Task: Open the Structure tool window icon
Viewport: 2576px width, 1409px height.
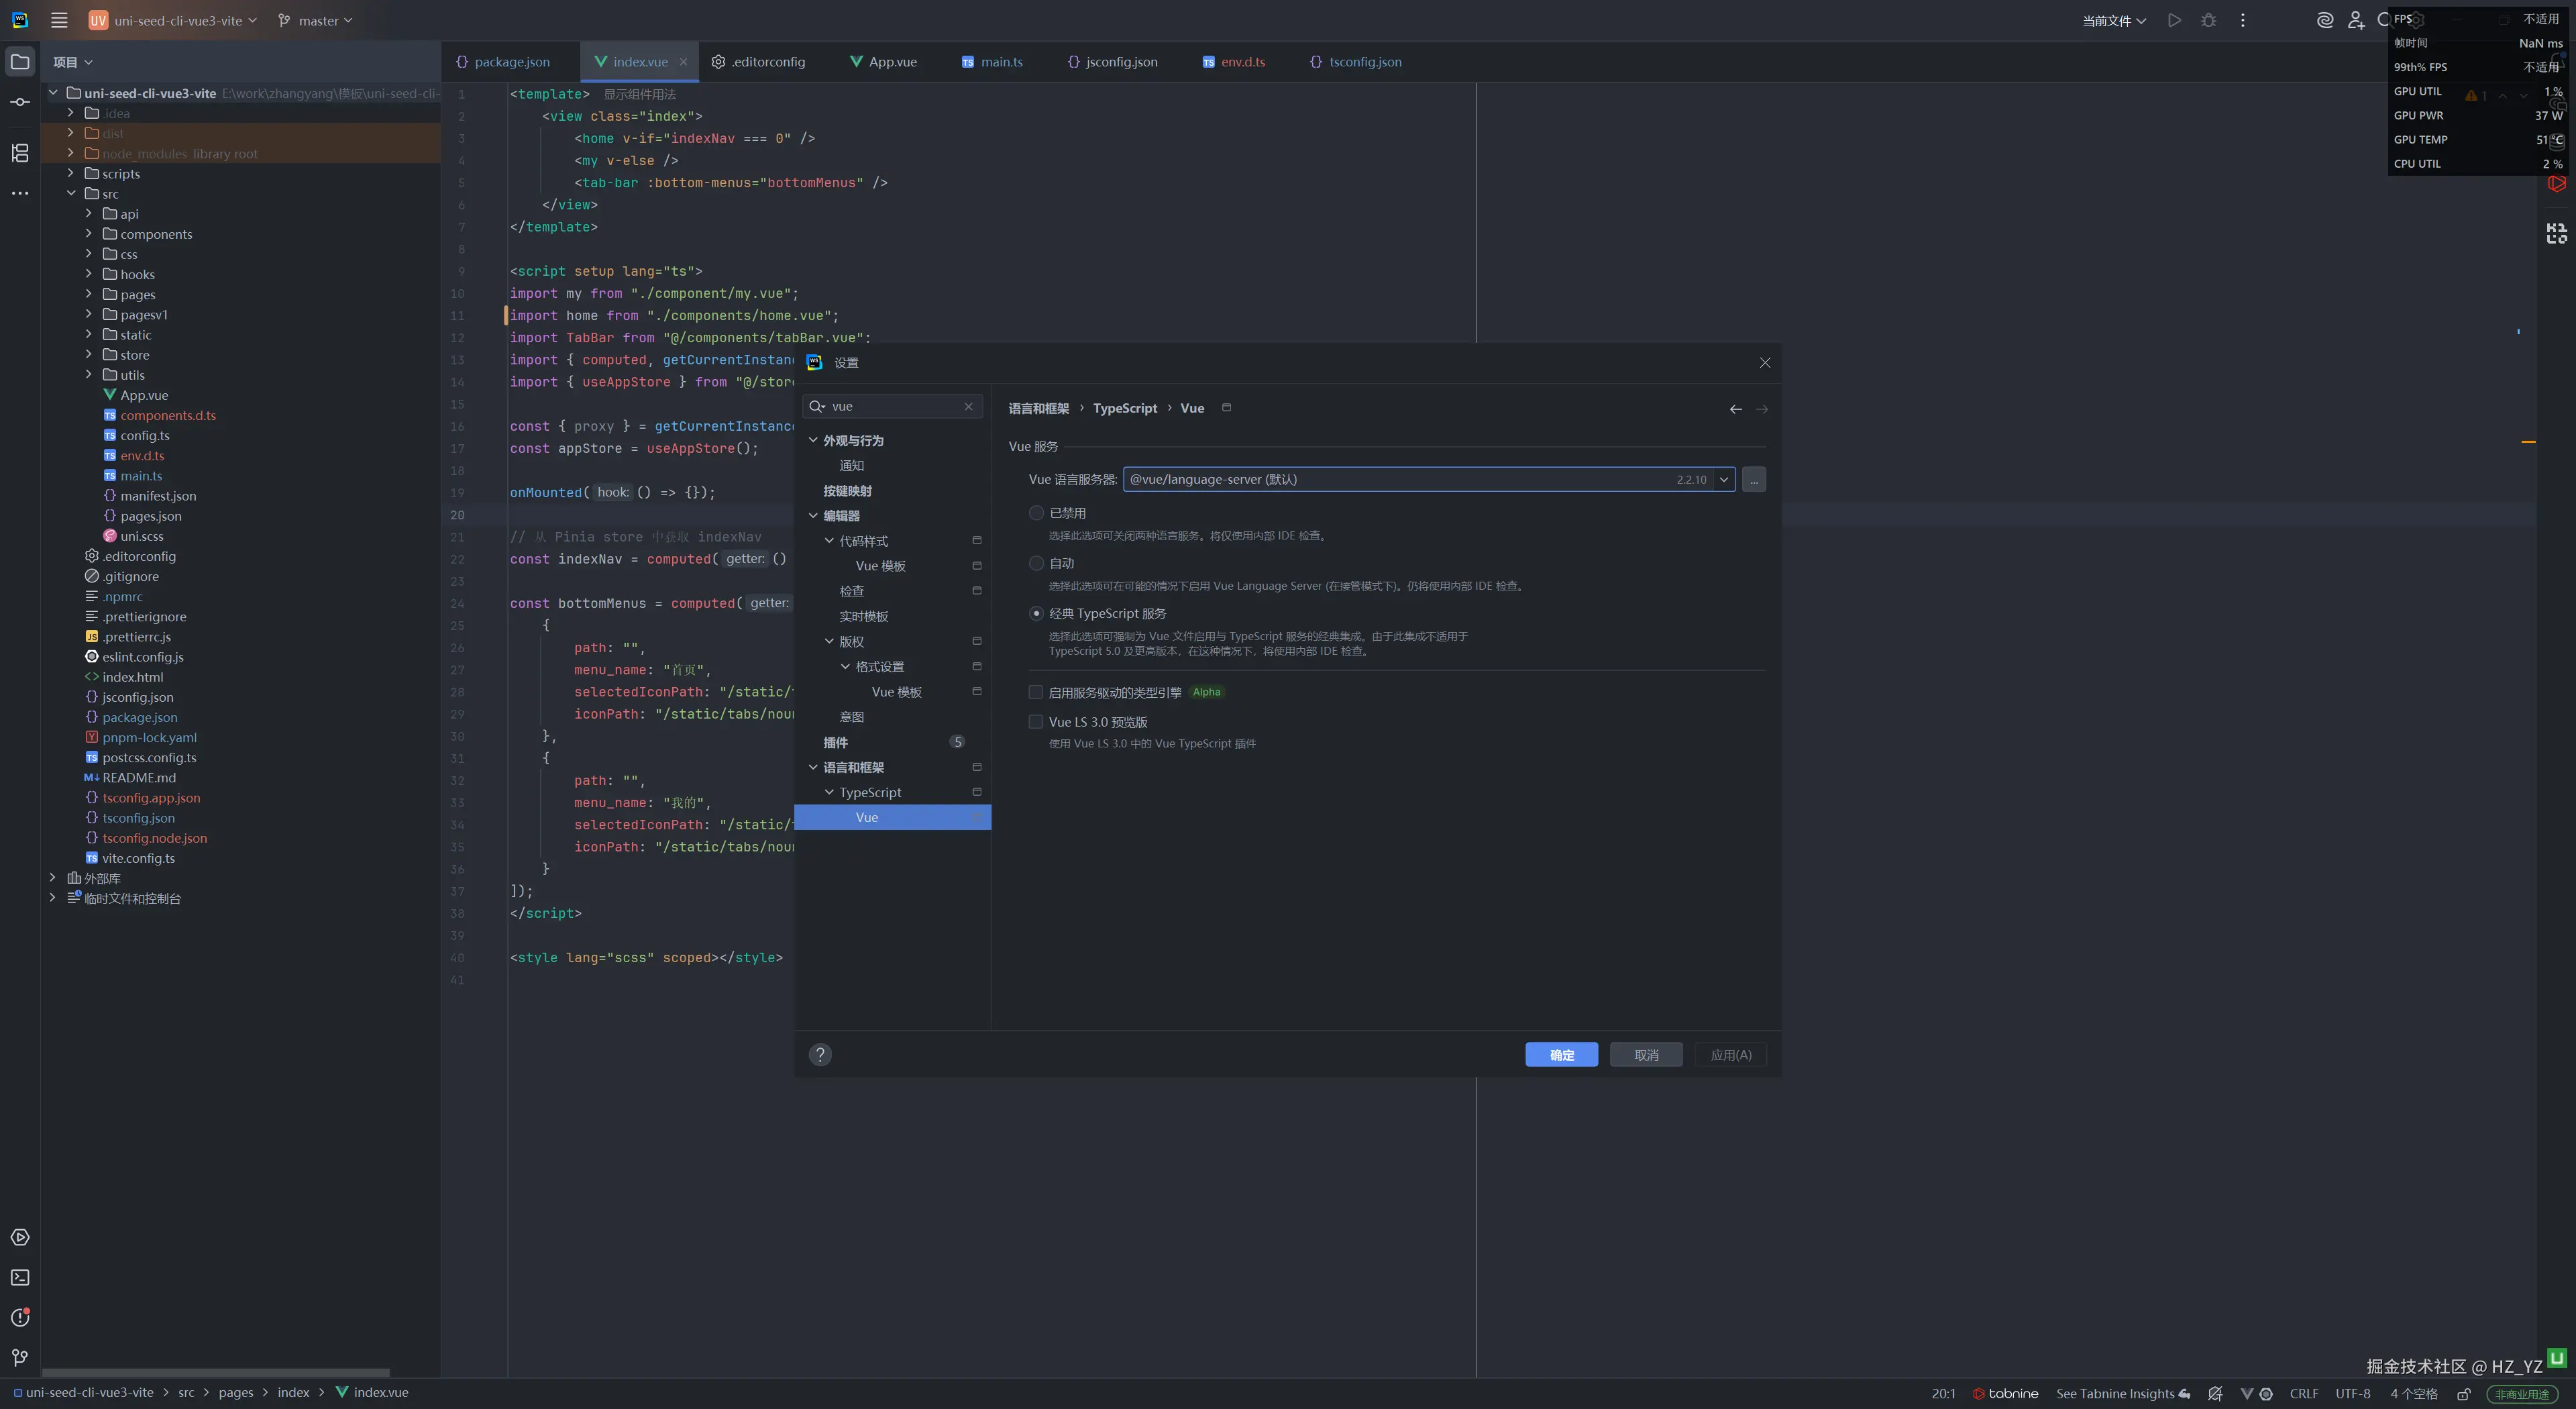Action: [20, 153]
